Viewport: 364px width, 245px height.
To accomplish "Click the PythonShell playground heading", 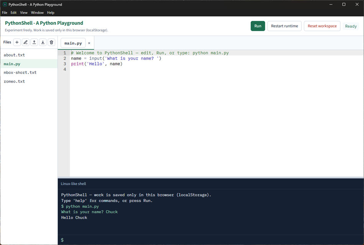I will (44, 23).
